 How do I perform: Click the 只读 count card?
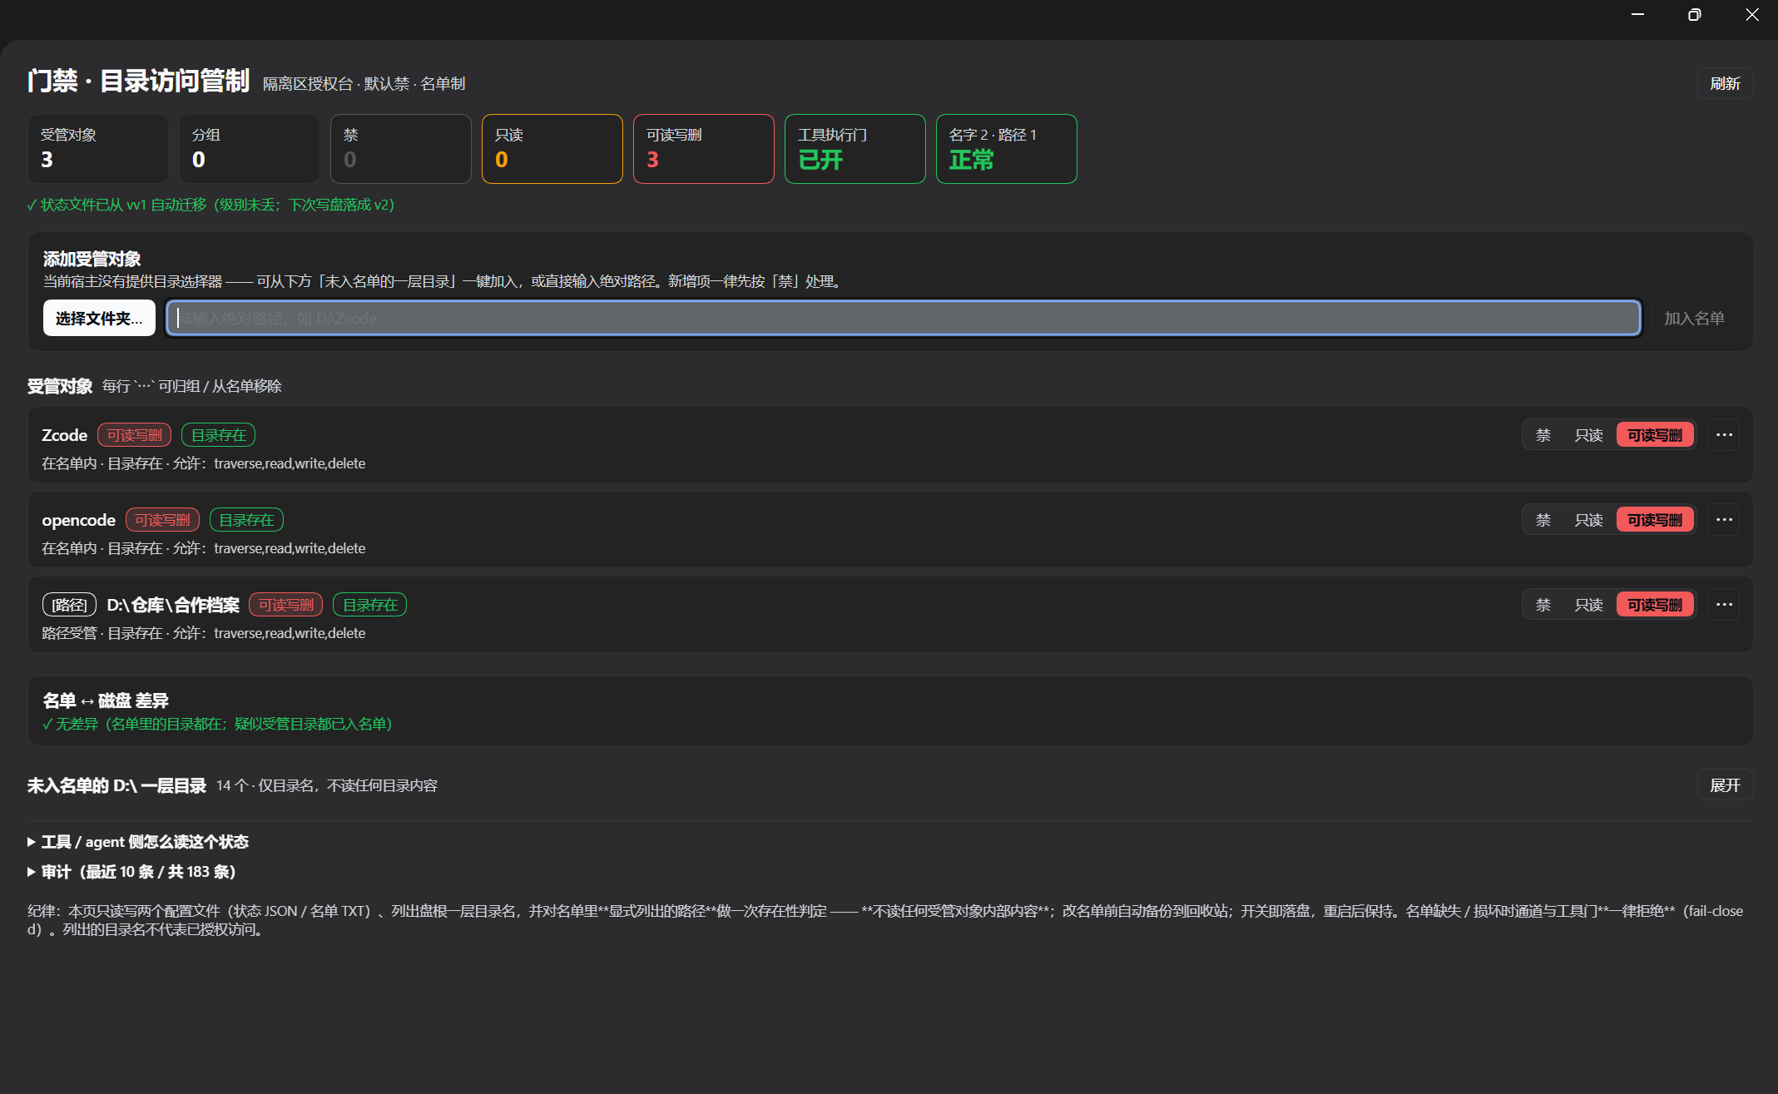point(552,149)
